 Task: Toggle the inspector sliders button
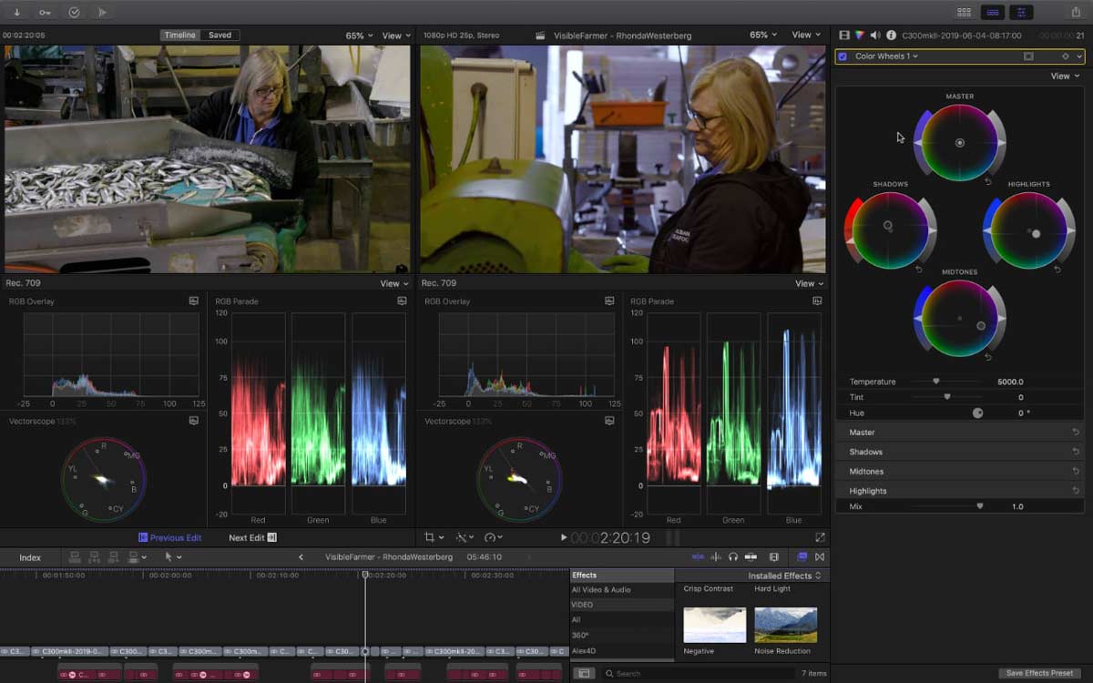(1021, 12)
